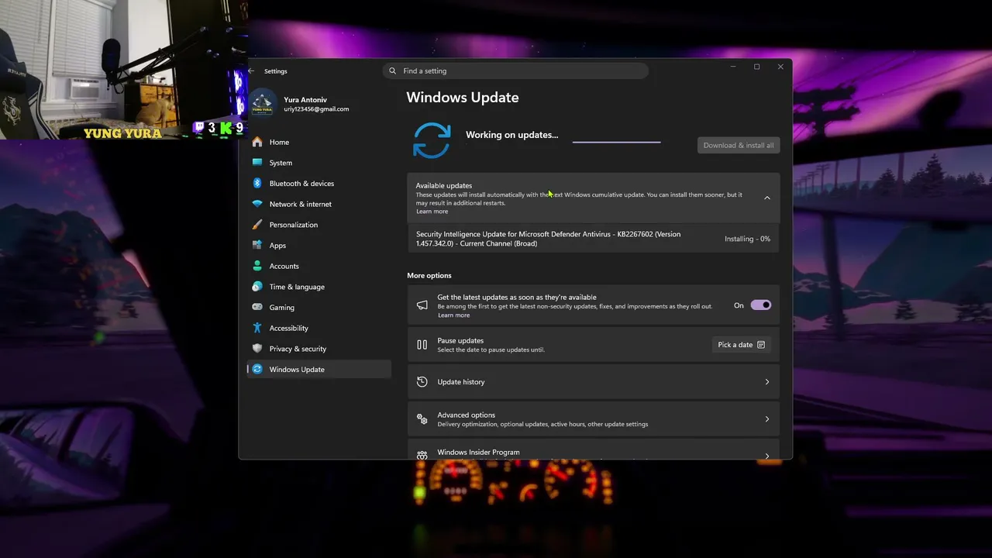992x558 pixels.
Task: Click the Network & internet Wi-Fi icon
Action: [x=257, y=204]
